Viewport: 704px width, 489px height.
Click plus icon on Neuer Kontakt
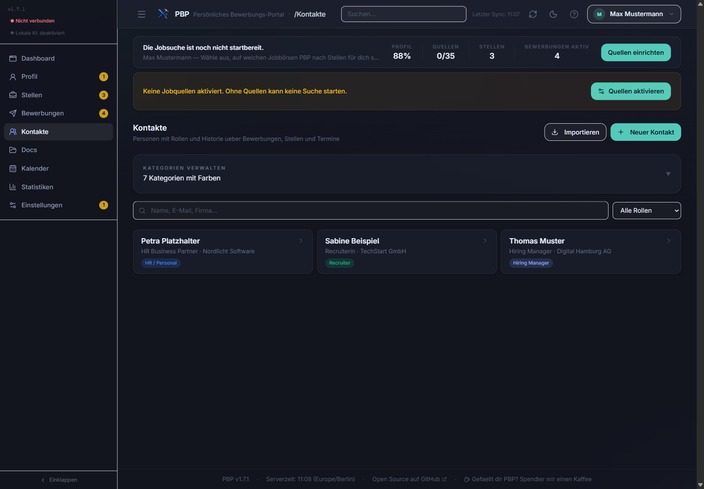pyautogui.click(x=621, y=132)
